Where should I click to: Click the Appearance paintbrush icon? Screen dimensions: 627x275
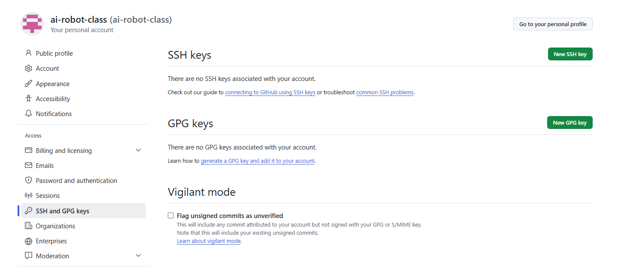click(28, 83)
